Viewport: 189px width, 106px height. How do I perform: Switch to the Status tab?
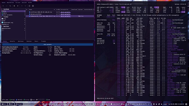point(5,41)
